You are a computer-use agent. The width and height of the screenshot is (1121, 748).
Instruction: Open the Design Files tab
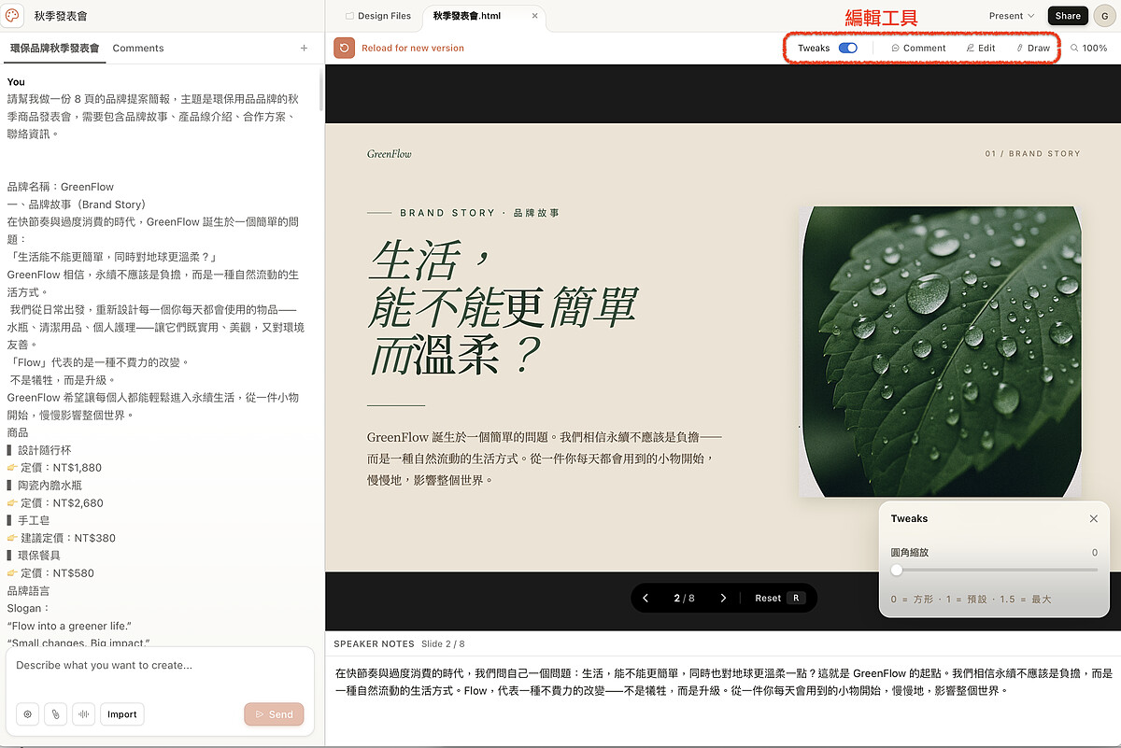(x=378, y=16)
